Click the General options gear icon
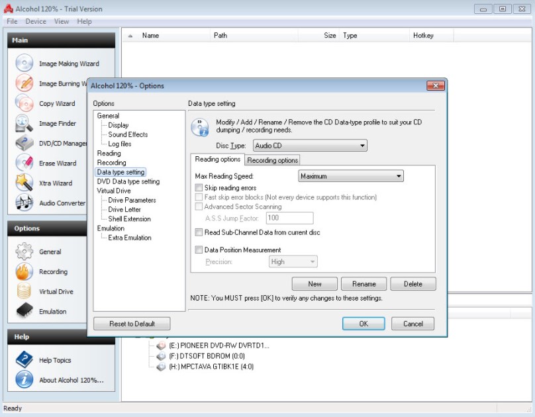 click(24, 252)
